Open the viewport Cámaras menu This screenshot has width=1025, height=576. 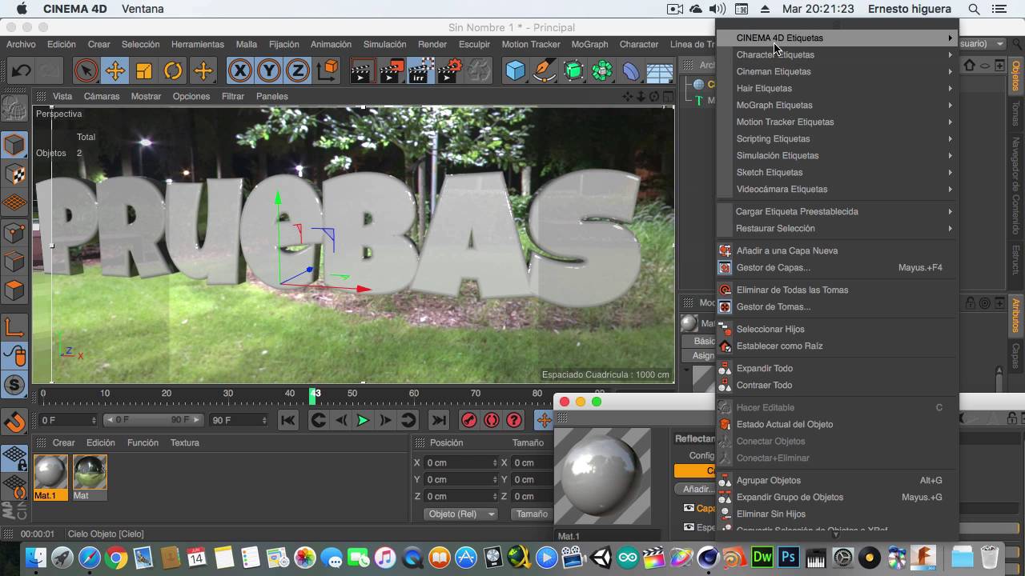[102, 96]
